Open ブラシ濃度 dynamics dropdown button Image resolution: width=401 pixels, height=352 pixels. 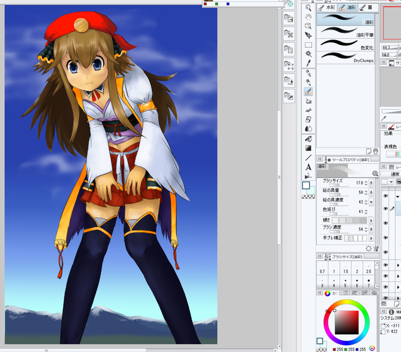coord(372,229)
